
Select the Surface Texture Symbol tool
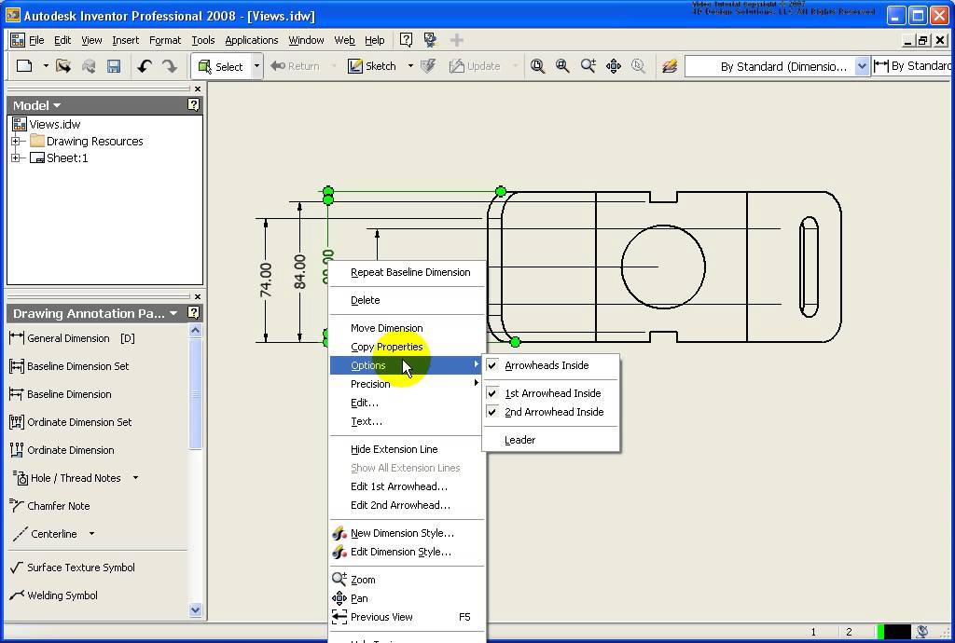73,568
